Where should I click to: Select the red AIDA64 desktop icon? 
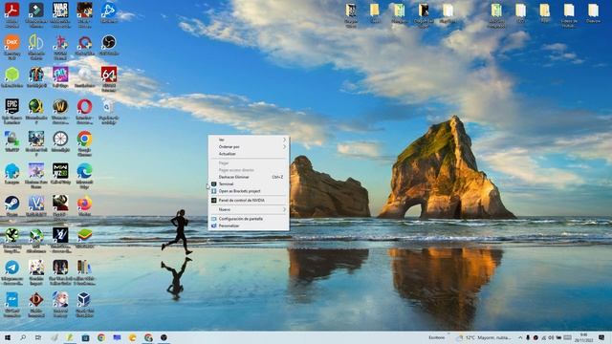[109, 75]
